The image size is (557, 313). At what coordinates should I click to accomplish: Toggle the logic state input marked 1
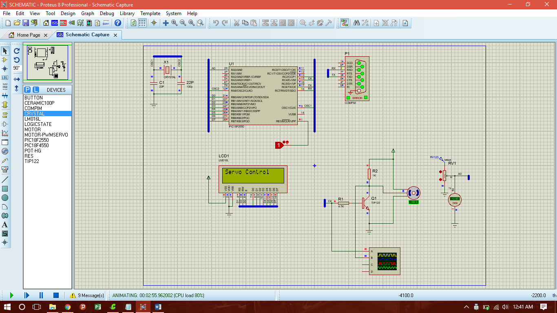279,145
